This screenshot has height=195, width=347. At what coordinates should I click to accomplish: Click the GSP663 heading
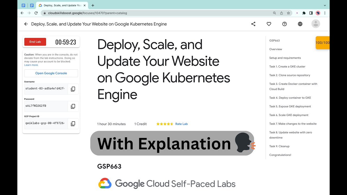coord(109,166)
